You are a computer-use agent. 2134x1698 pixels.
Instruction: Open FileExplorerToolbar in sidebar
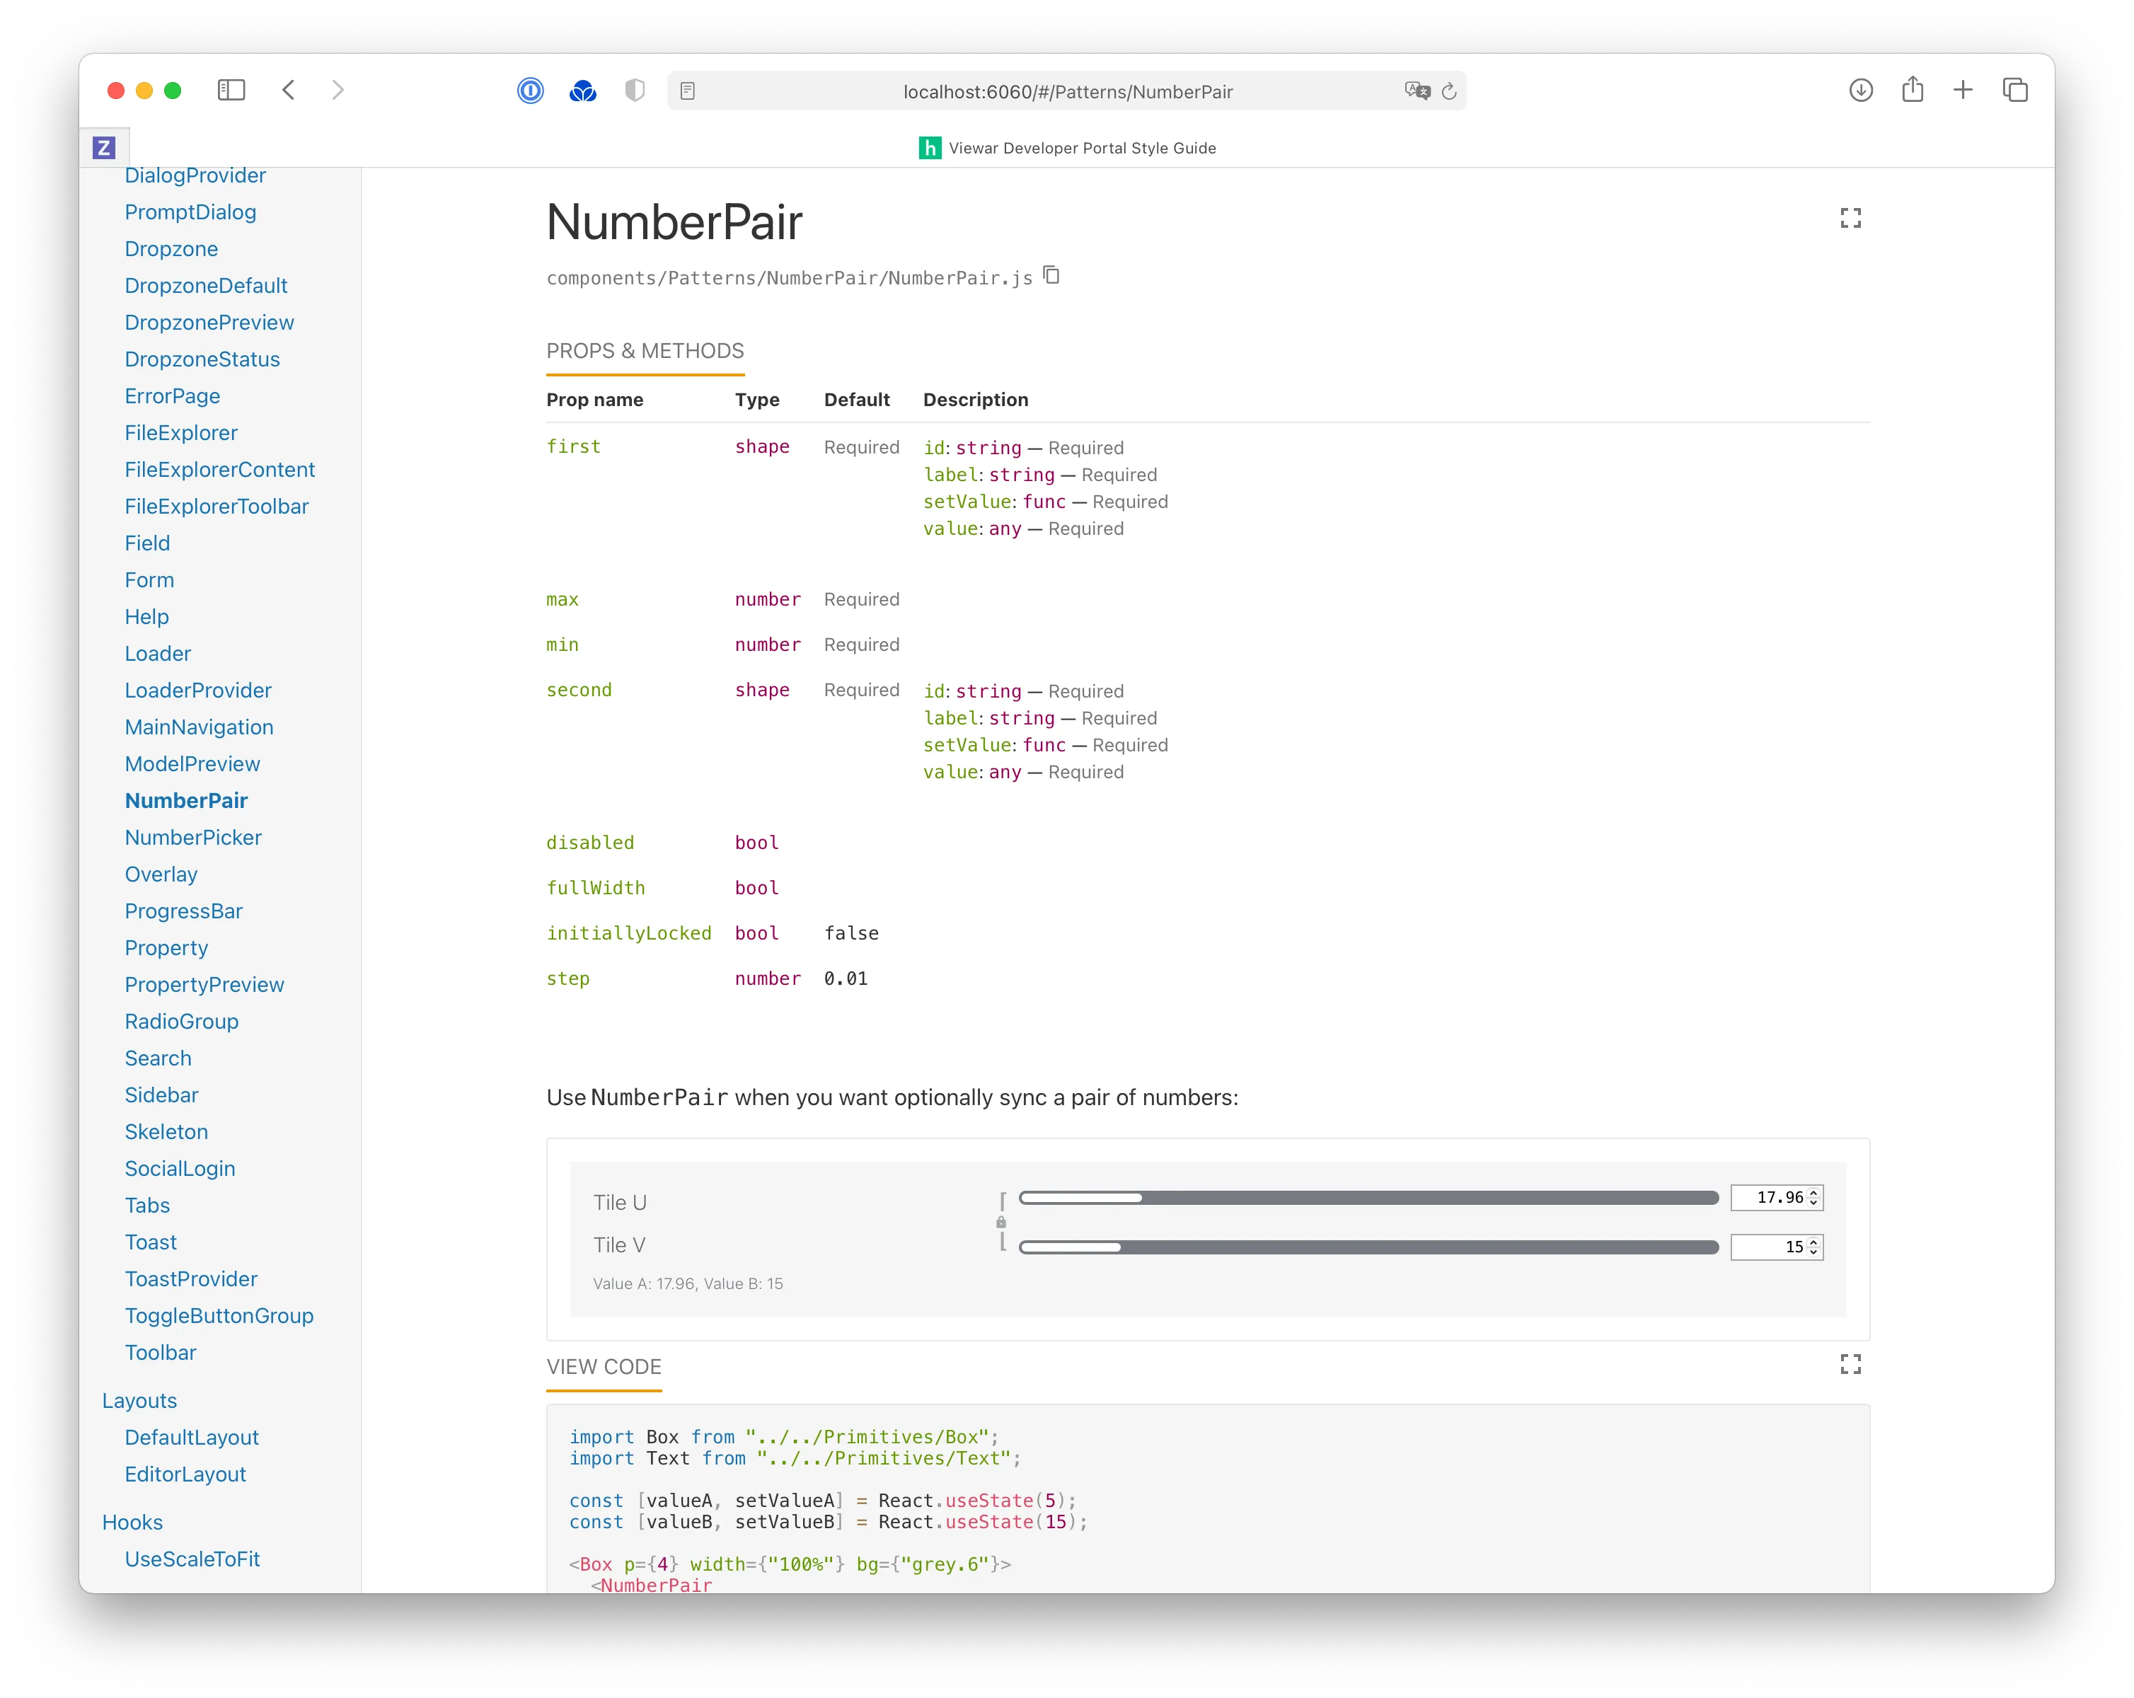[217, 506]
